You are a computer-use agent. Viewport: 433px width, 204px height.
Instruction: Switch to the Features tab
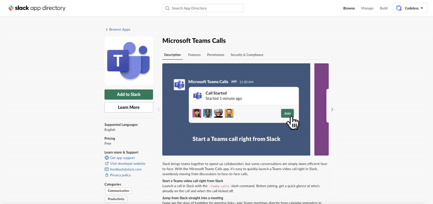click(194, 55)
